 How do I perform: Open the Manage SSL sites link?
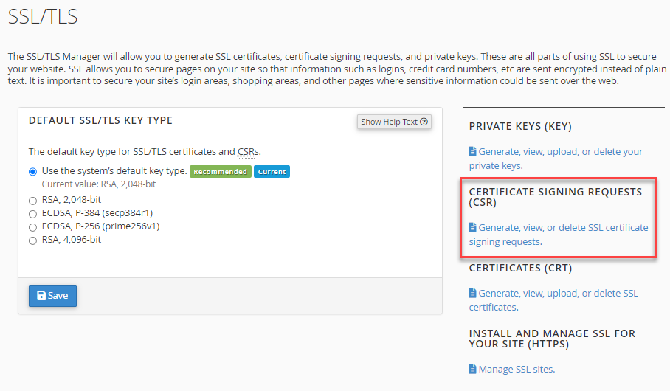[517, 369]
